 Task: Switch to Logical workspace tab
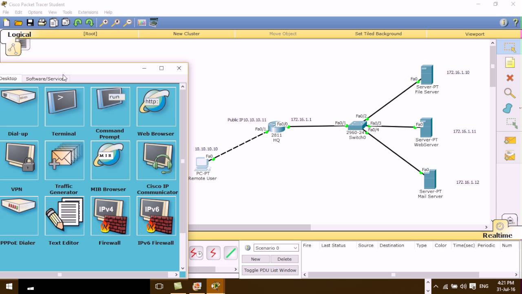19,35
